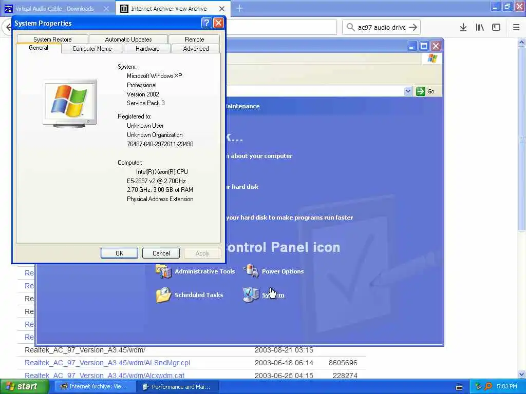The height and width of the screenshot is (394, 526).
Task: Confirm System Properties with the OK button
Action: (119, 253)
